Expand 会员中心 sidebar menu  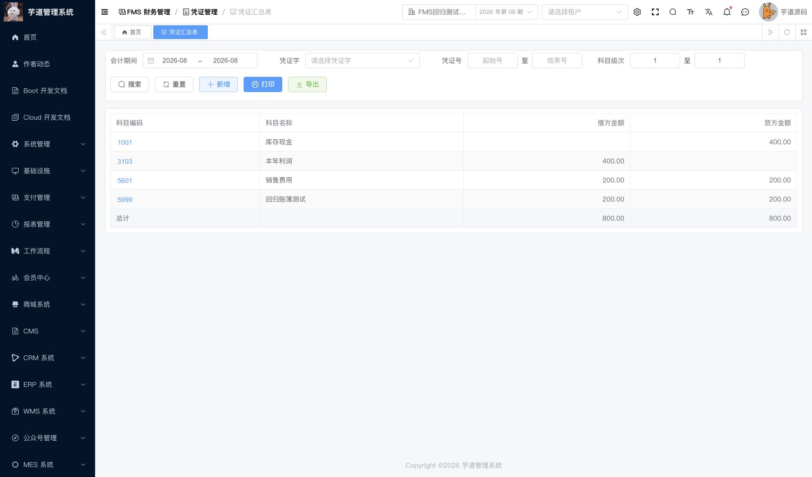click(x=47, y=278)
